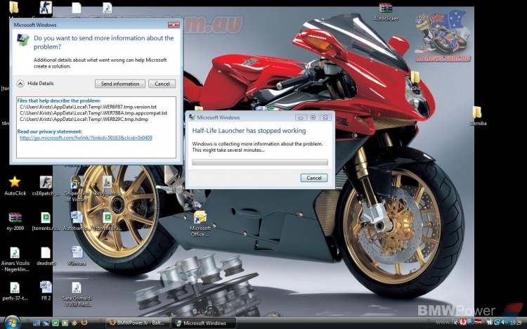The height and width of the screenshot is (329, 527).
Task: Cancel the Half-Life Launcher stopped working dialog
Action: [x=314, y=178]
